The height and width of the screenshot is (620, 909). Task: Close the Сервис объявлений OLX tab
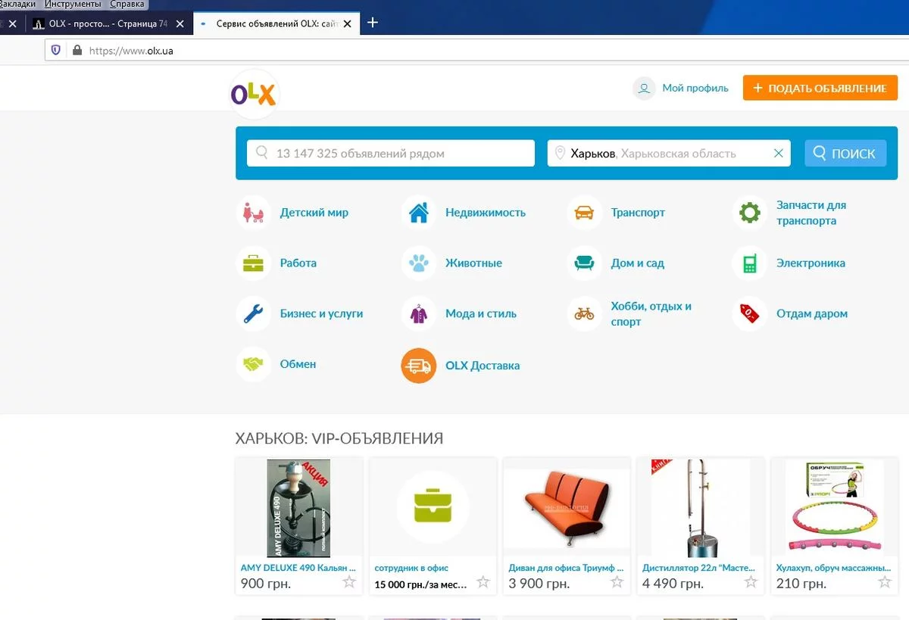347,23
